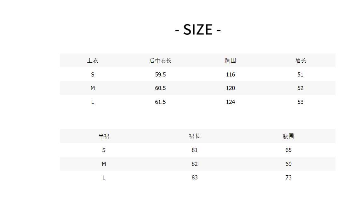Click the 69 waist value
This screenshot has height=198, width=348.
(x=288, y=164)
